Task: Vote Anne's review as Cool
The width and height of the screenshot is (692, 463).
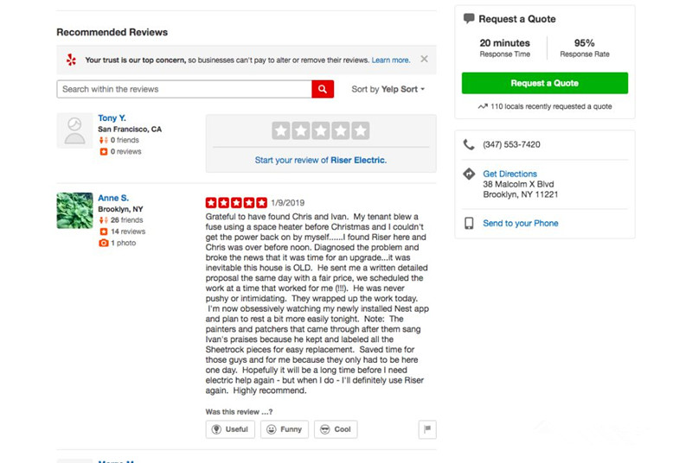Action: pyautogui.click(x=336, y=429)
